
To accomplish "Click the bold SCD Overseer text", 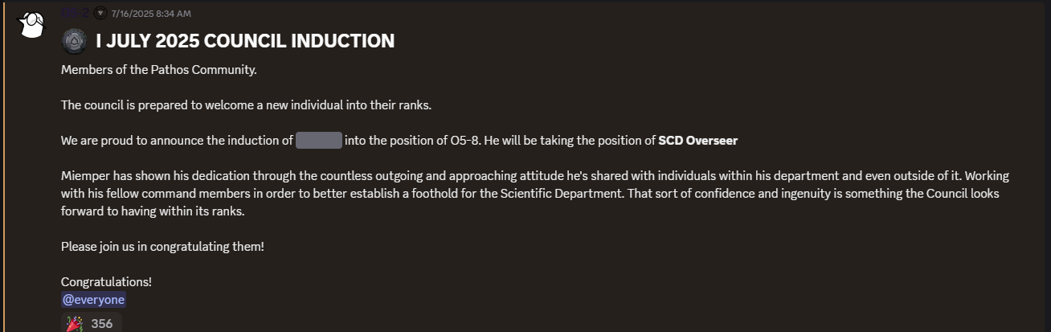I will coord(697,141).
